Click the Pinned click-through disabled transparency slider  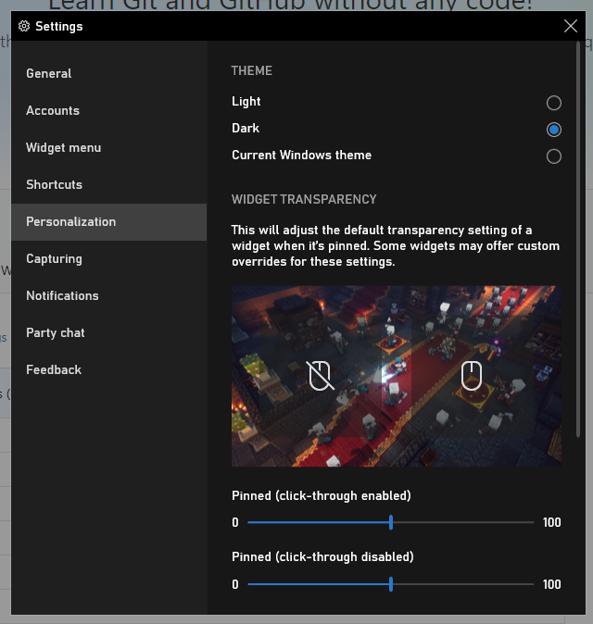pyautogui.click(x=391, y=584)
